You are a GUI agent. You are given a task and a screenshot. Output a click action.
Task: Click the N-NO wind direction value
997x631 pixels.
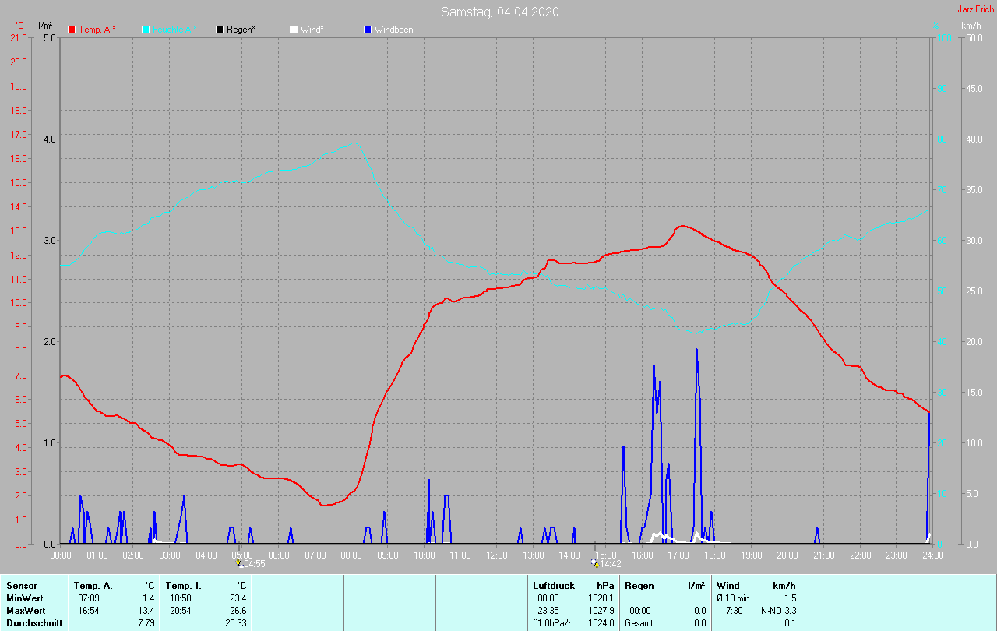click(771, 610)
